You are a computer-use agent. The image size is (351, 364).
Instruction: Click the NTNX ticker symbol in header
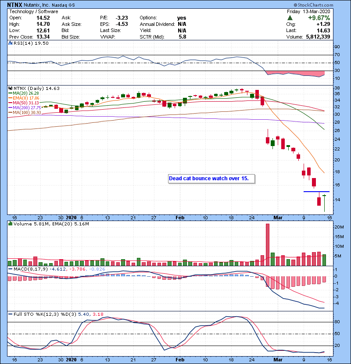(14, 5)
